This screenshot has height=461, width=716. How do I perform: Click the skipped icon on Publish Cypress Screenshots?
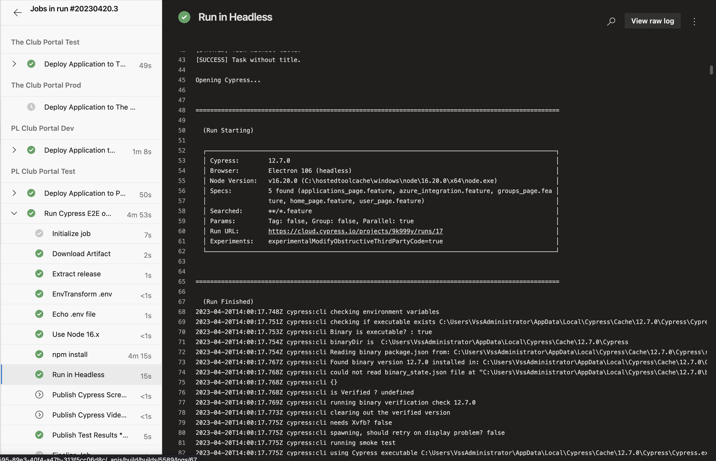click(x=39, y=394)
